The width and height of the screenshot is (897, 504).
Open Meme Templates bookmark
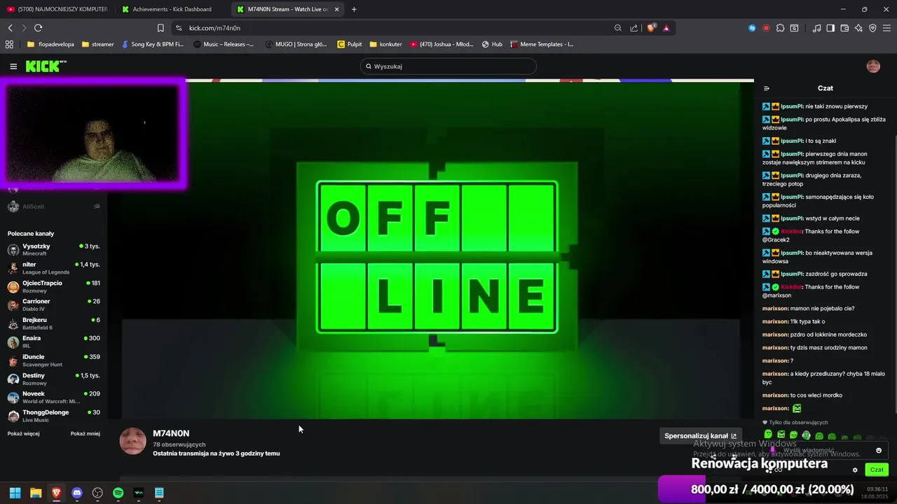pos(542,44)
